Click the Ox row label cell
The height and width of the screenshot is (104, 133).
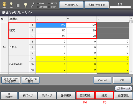32,64
